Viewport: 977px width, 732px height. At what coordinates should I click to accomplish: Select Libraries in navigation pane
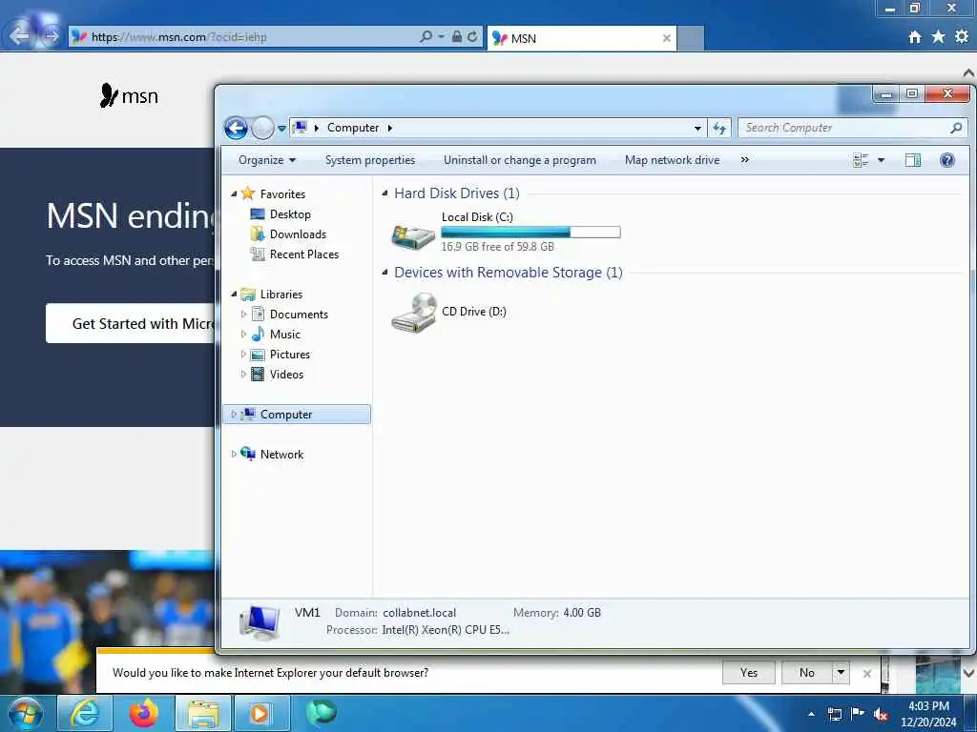click(281, 295)
